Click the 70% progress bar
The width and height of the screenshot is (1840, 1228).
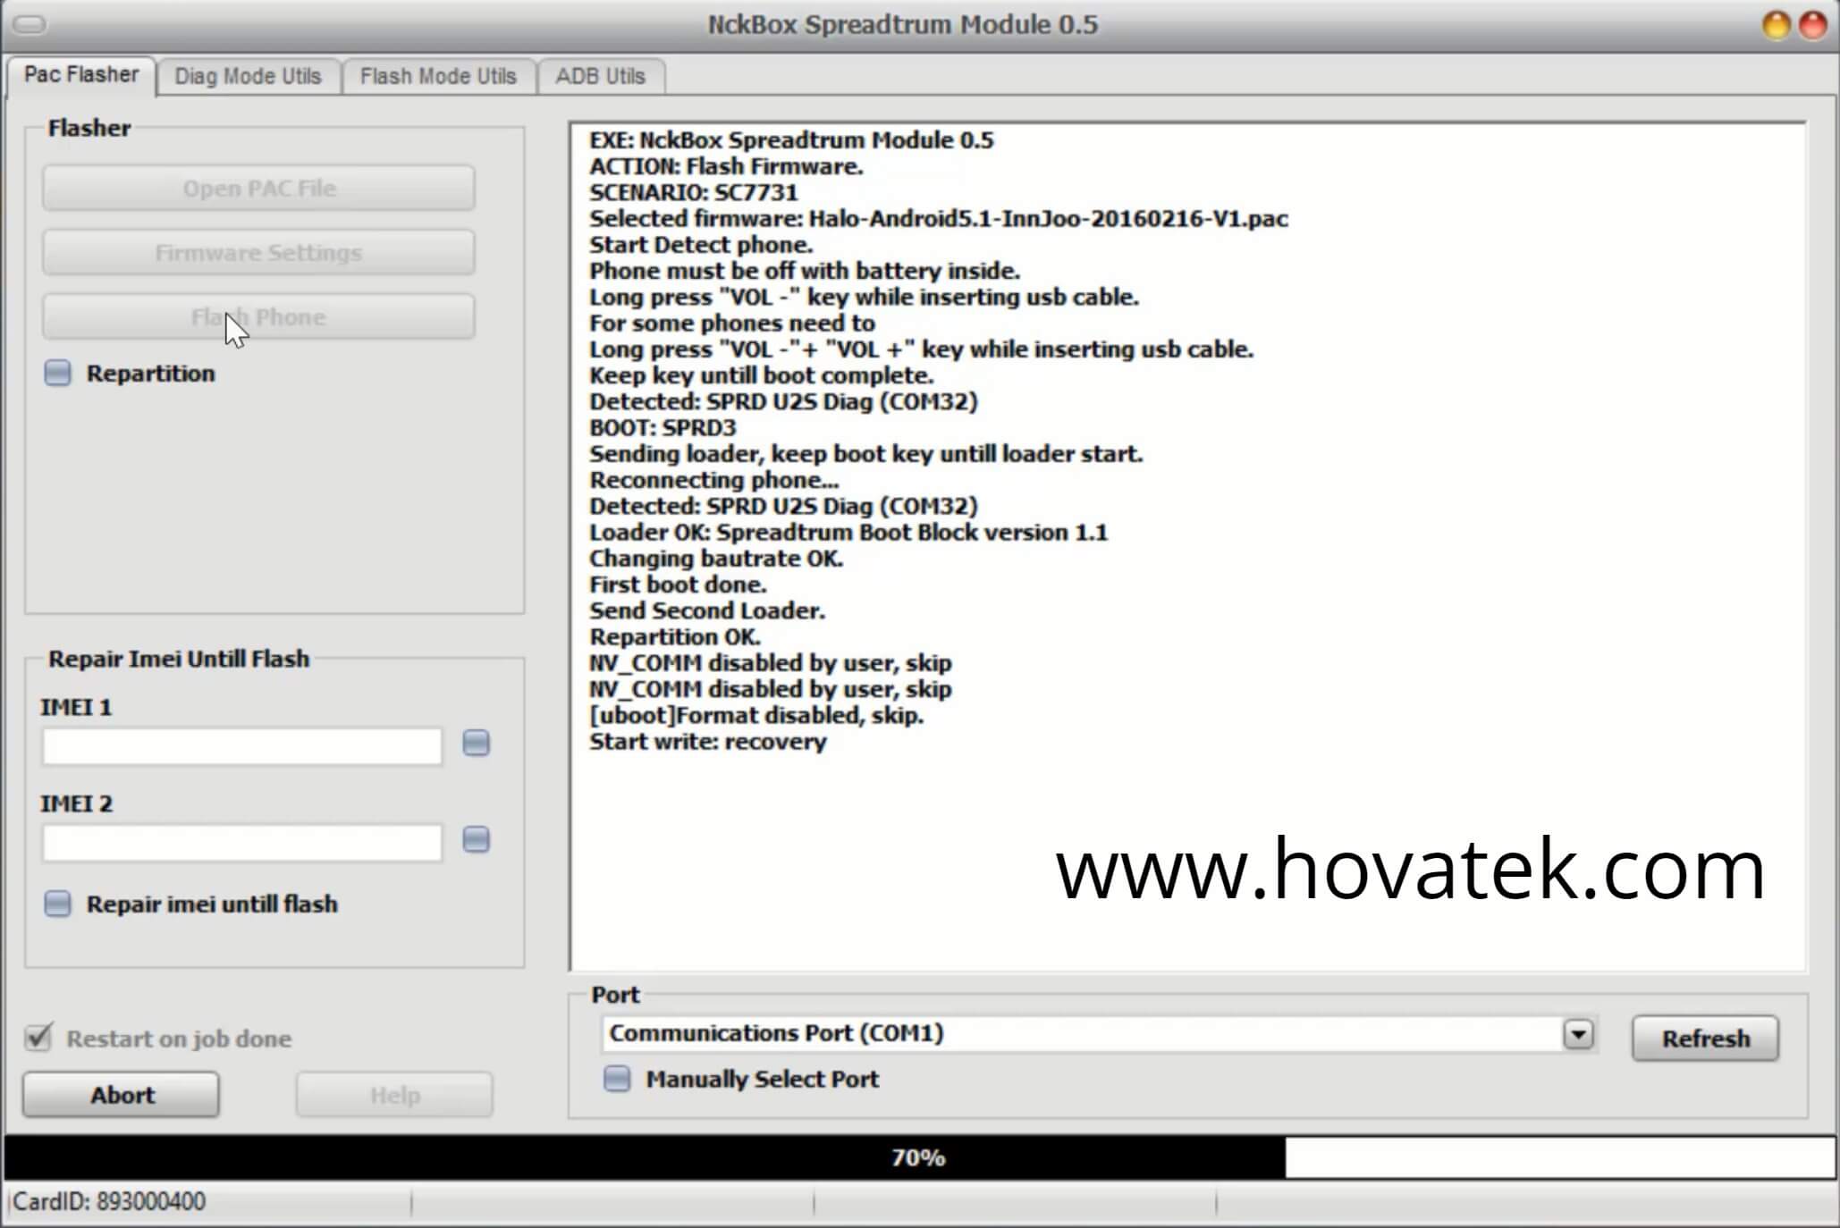coord(919,1158)
